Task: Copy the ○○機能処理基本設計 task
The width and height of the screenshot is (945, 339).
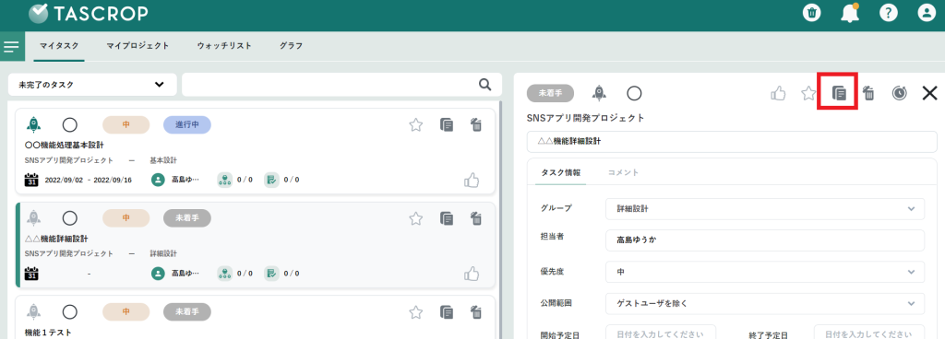Action: (447, 124)
